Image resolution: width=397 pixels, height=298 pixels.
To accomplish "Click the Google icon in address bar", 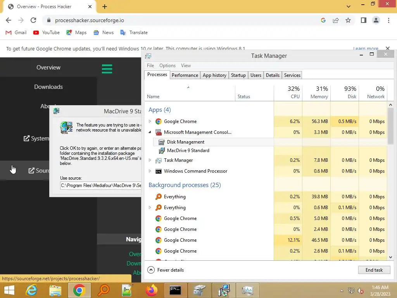I will [x=323, y=20].
